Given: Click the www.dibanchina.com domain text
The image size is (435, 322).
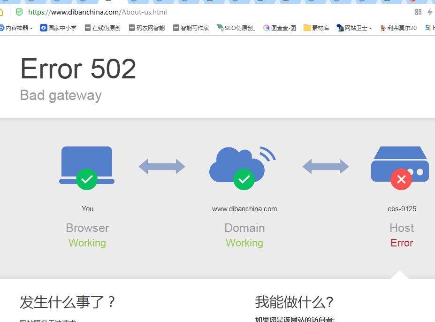Looking at the screenshot, I should point(244,209).
